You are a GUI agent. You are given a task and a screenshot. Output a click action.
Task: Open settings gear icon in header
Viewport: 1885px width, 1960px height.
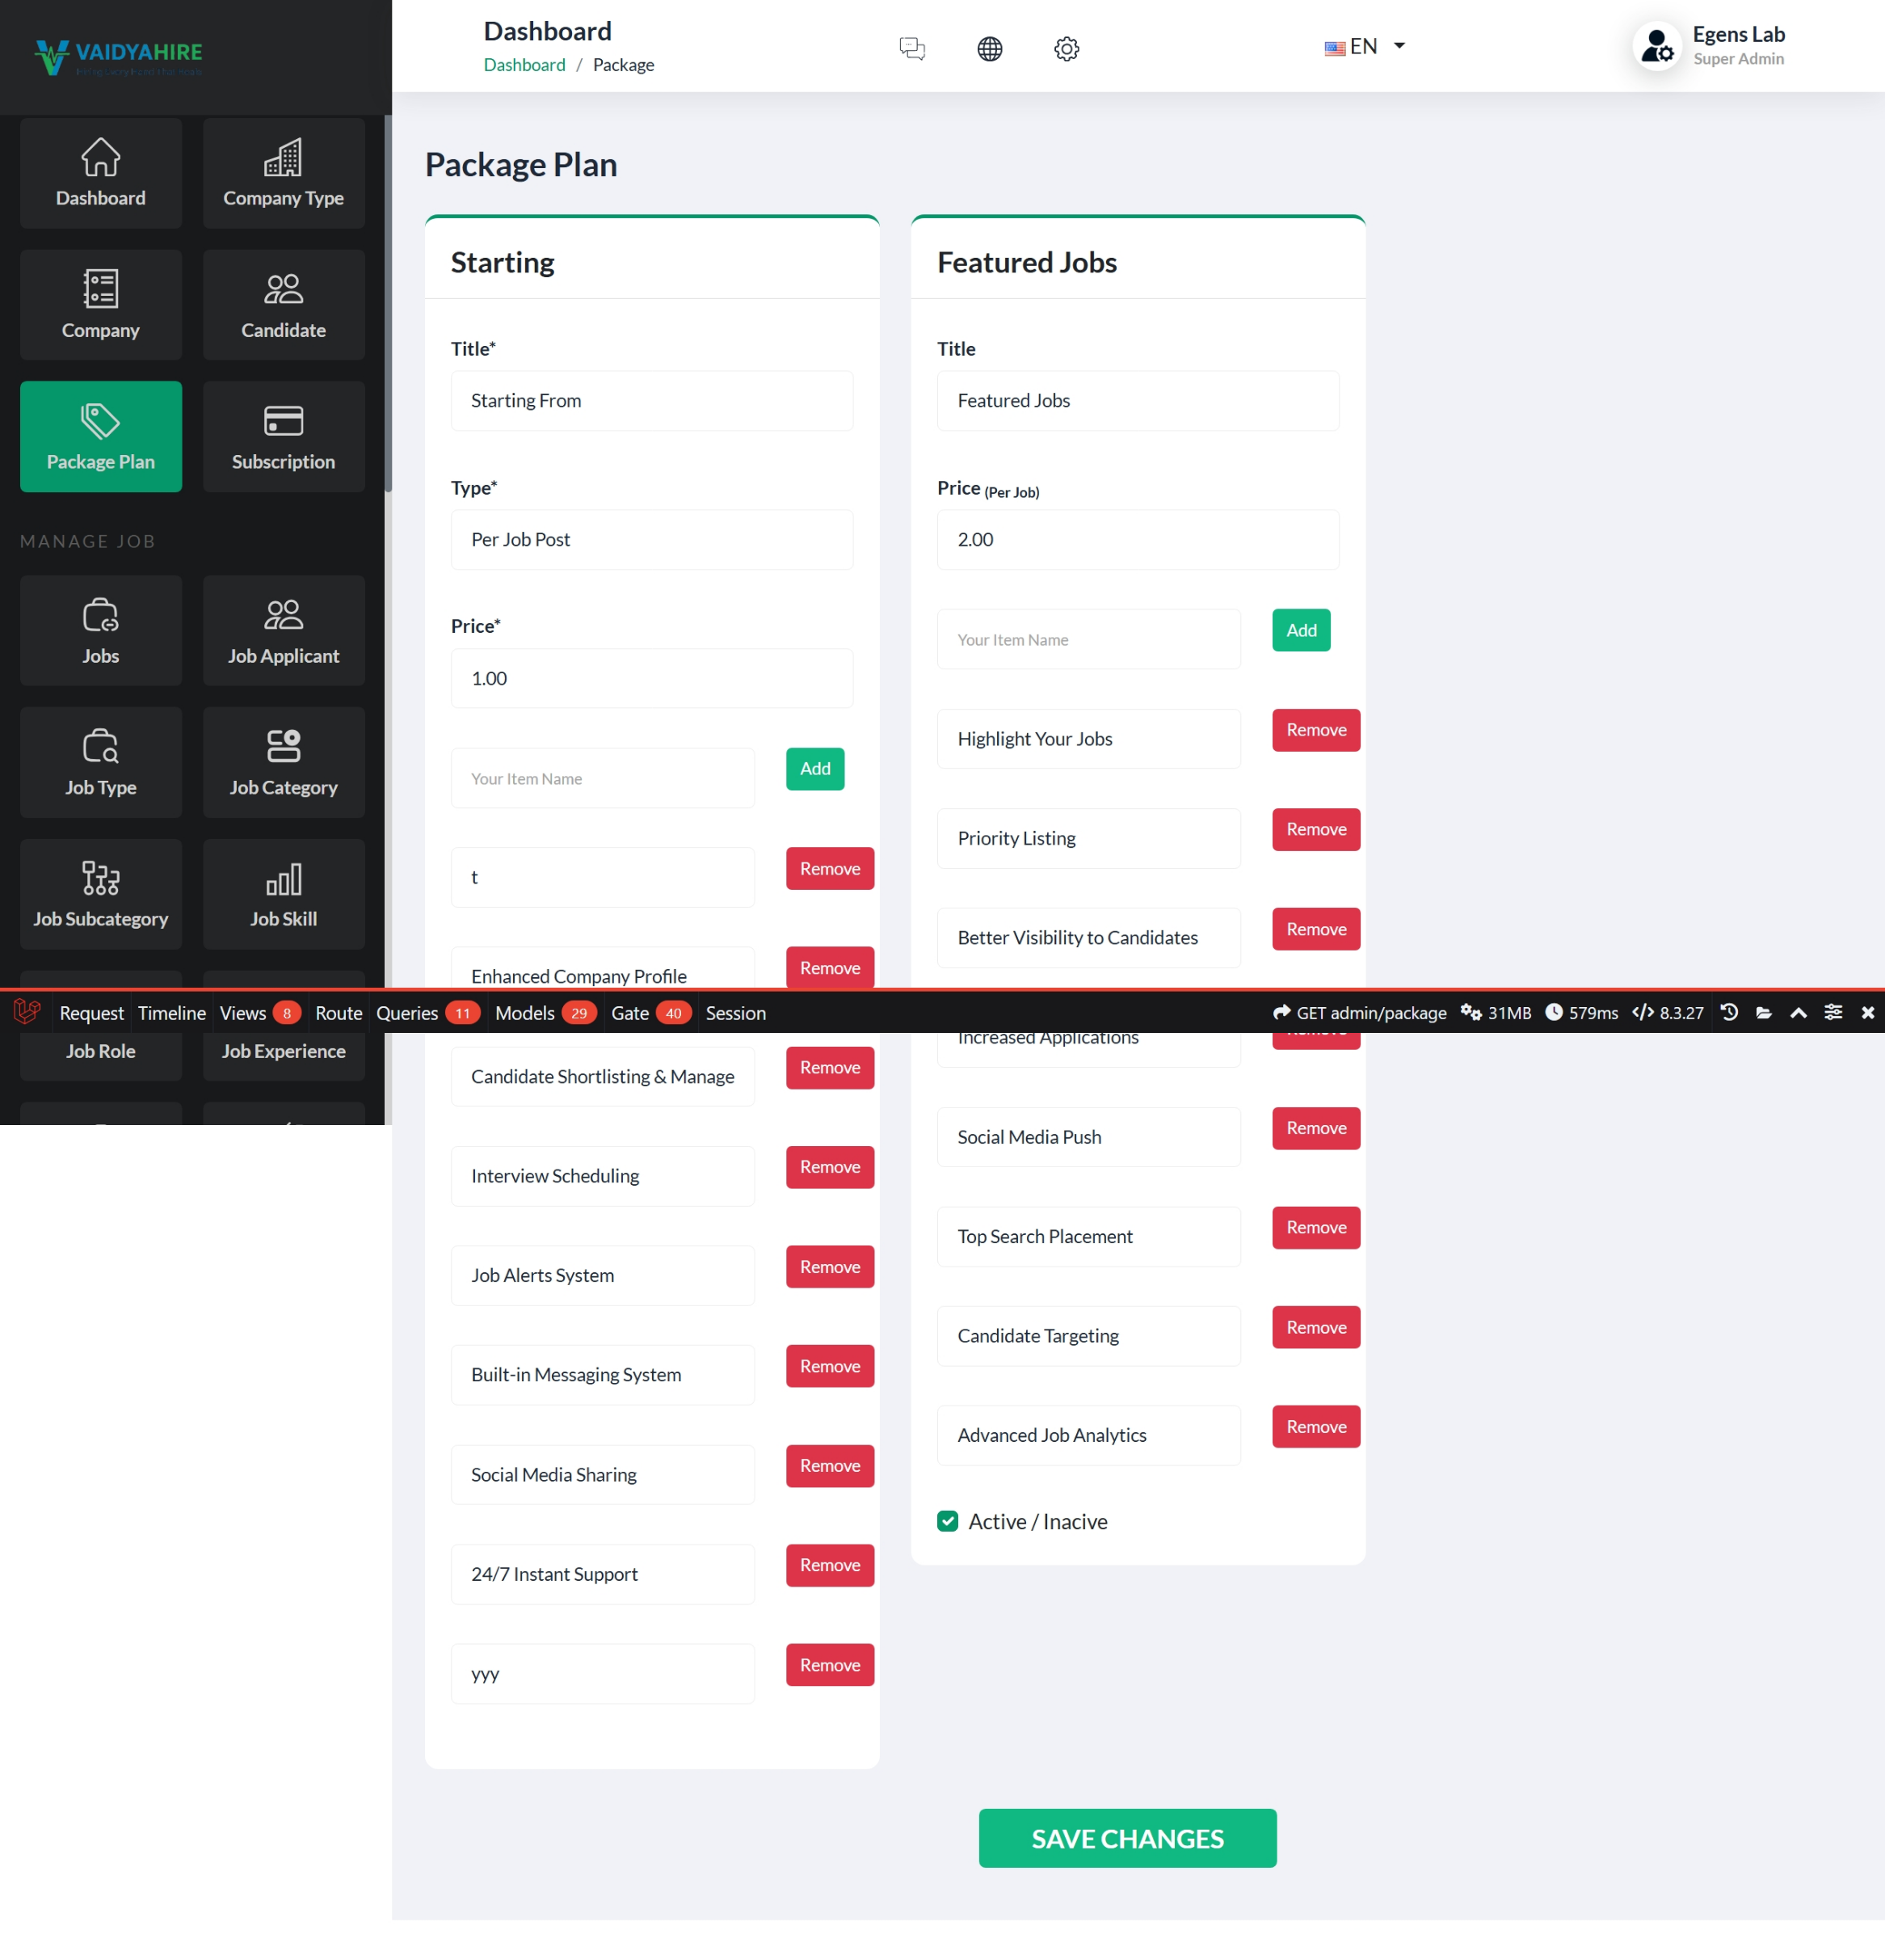point(1066,48)
